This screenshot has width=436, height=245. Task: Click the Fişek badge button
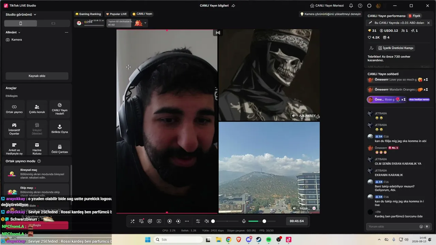tap(415, 16)
